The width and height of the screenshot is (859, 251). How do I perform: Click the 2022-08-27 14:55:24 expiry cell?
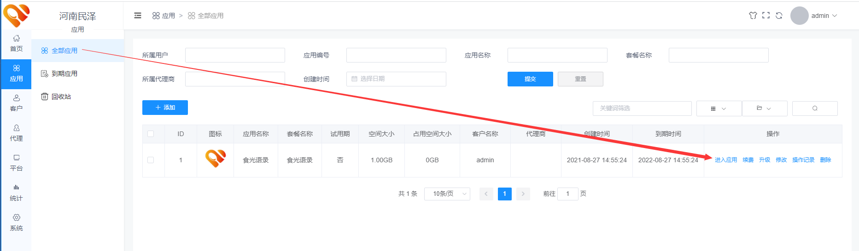coord(668,160)
